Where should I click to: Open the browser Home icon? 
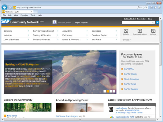pos(151,7)
